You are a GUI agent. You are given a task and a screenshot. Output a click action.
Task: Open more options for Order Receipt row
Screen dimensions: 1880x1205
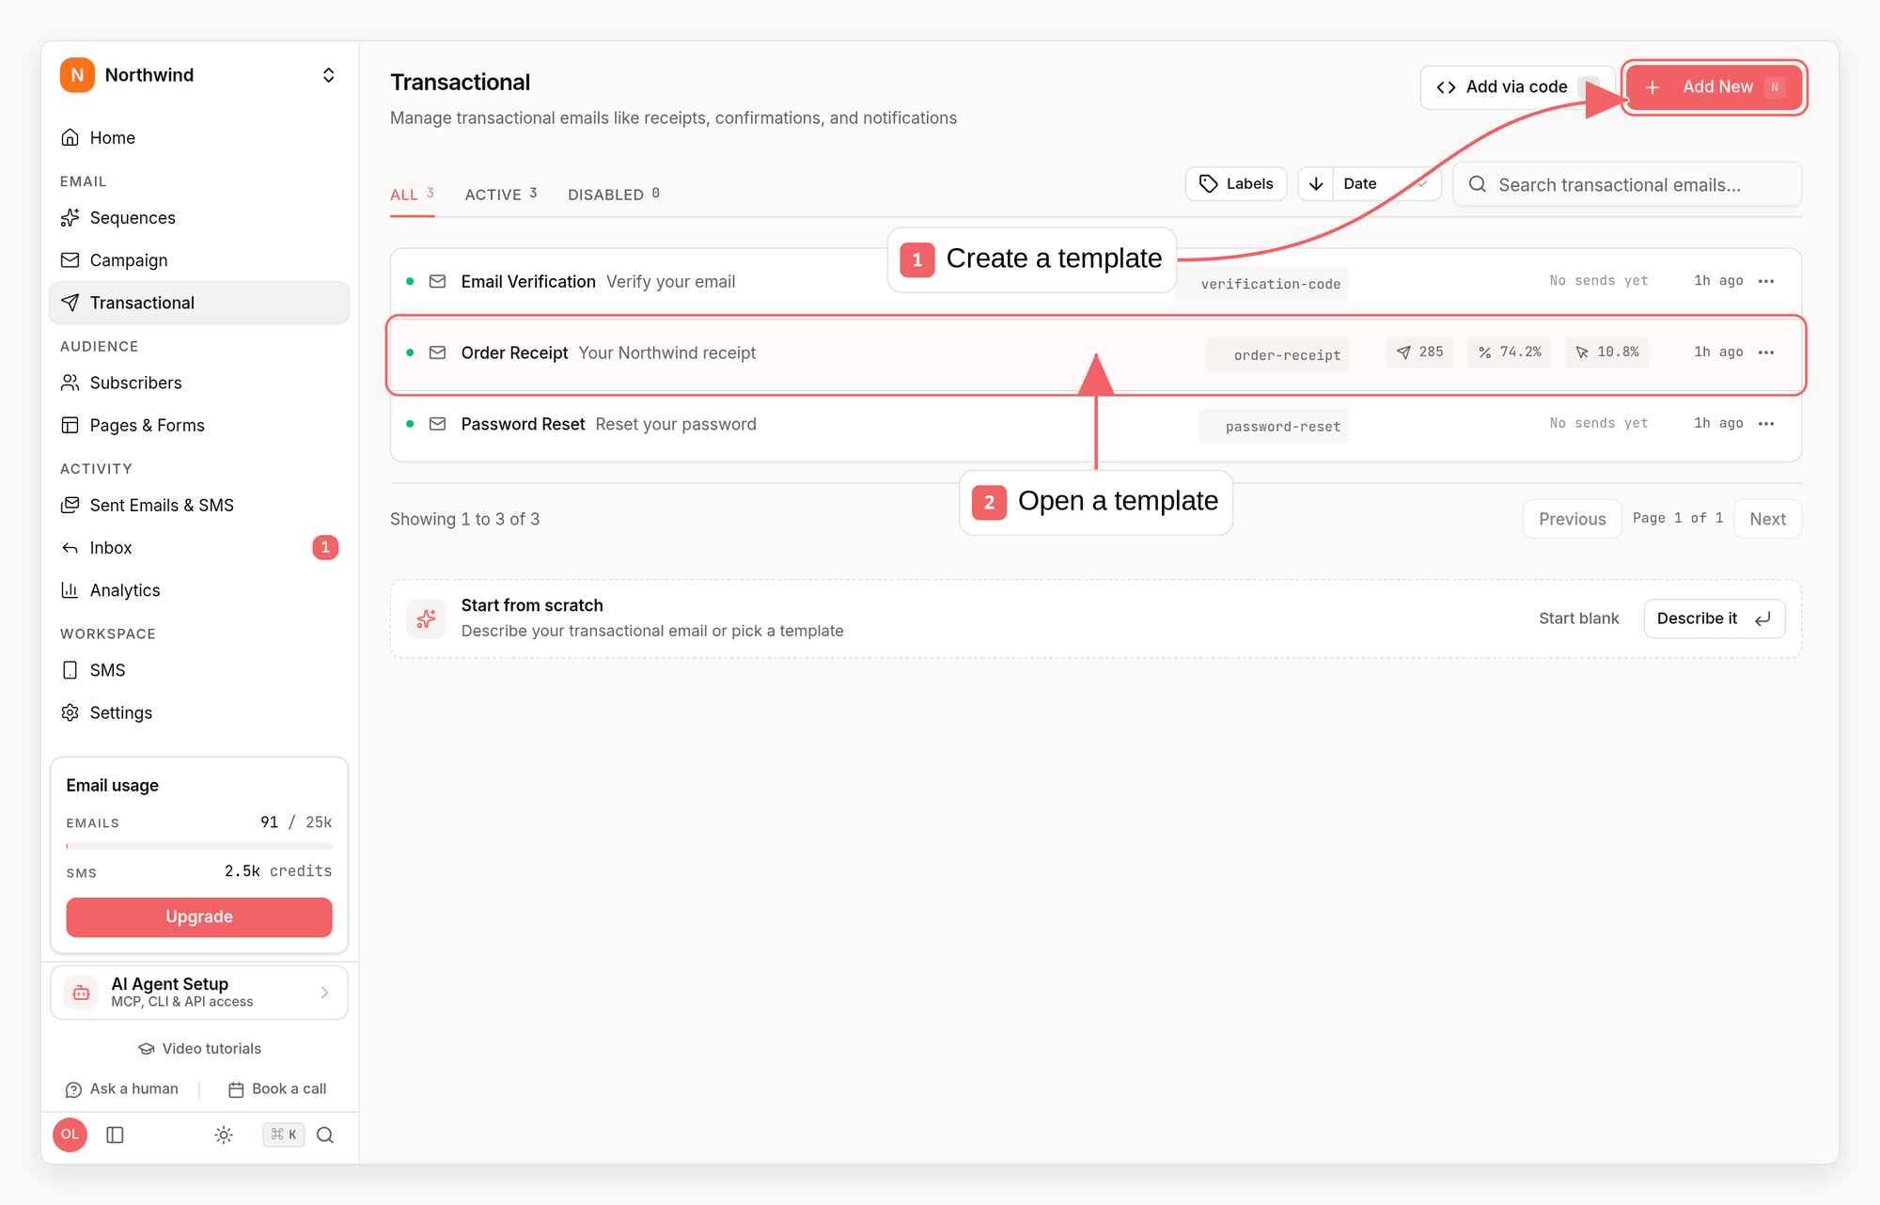(x=1766, y=352)
